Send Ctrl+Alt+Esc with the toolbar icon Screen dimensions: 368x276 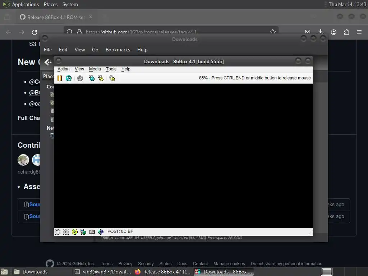click(101, 78)
